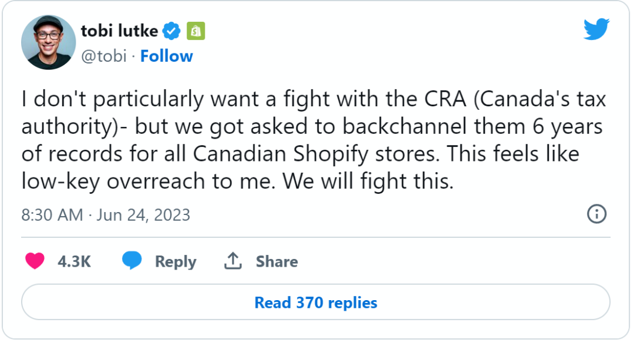Click the 4.3K likes count
The height and width of the screenshot is (343, 634).
[x=74, y=261]
